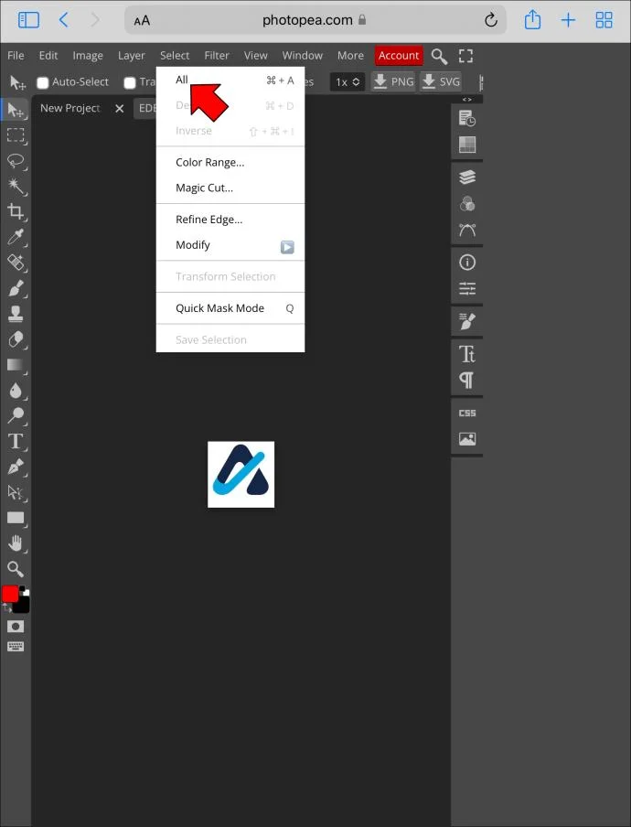Image resolution: width=631 pixels, height=827 pixels.
Task: Select the Rectangle Select tool
Action: click(x=16, y=135)
